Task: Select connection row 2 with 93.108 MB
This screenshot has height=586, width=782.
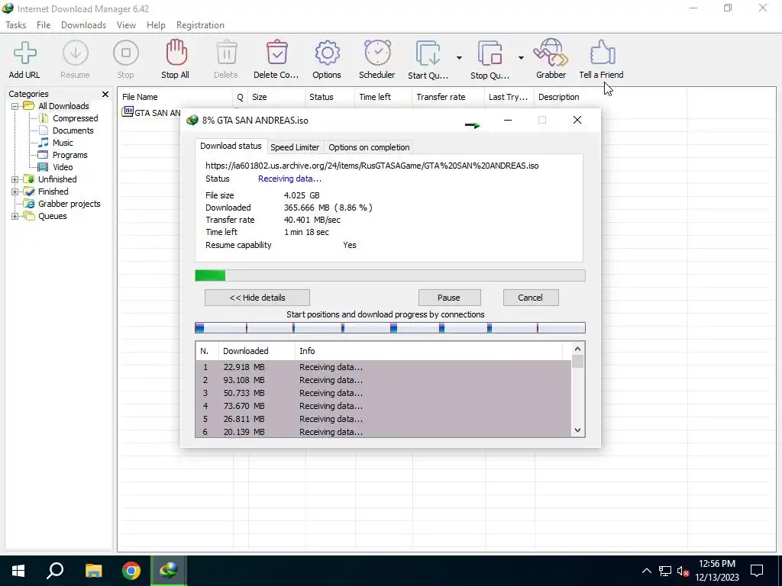Action: 383,380
